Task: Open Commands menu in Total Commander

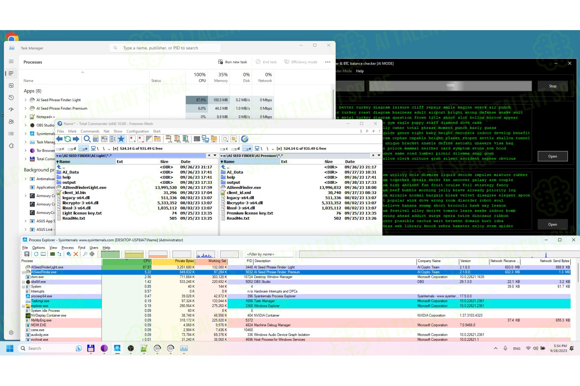Action: tap(90, 131)
